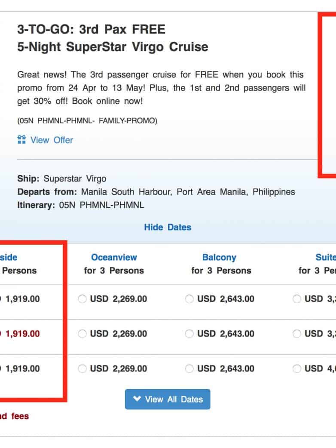Click the 5-Night SuperStar Virgo Cruise title
Screen dimensions: 336x448
pos(113,47)
